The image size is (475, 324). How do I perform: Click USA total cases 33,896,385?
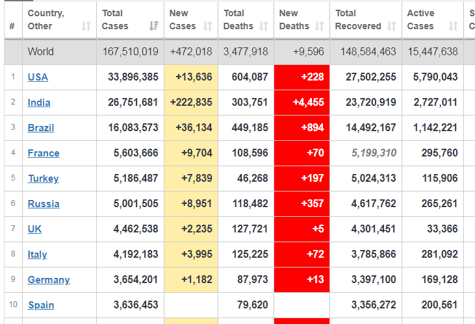tap(133, 77)
